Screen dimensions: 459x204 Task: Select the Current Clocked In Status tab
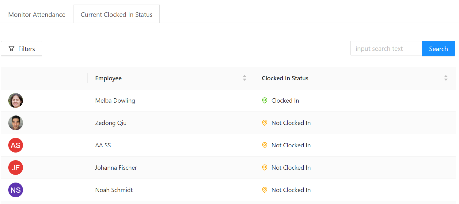[x=116, y=15]
